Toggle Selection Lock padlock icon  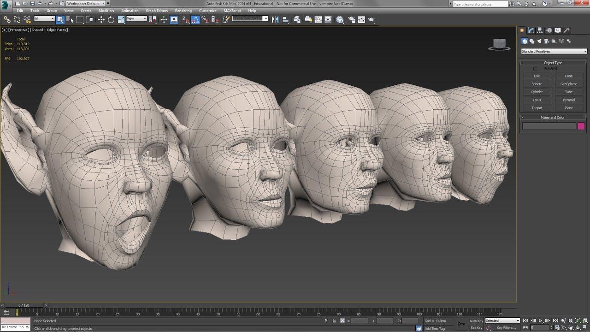point(334,320)
